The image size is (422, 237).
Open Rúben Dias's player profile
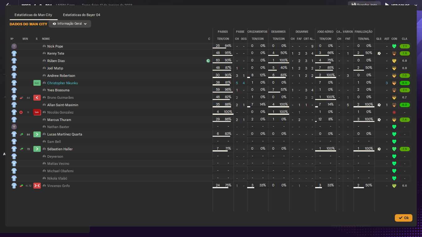pos(56,61)
